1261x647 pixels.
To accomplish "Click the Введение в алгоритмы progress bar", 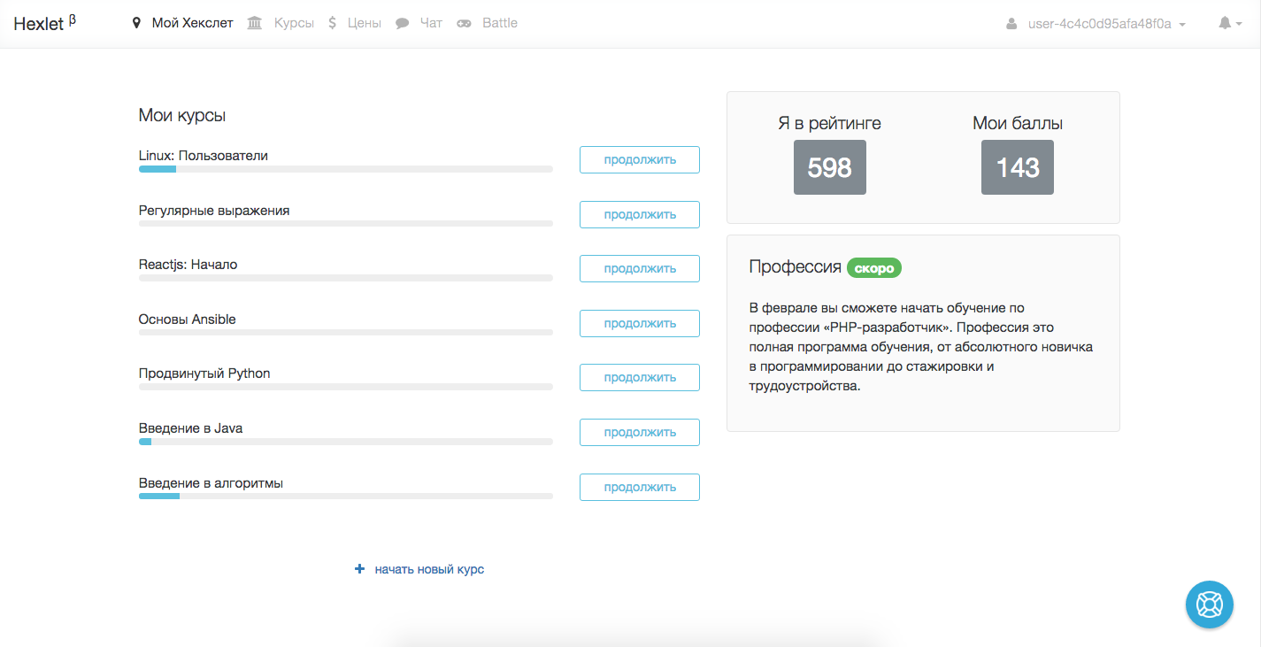I will (x=345, y=497).
